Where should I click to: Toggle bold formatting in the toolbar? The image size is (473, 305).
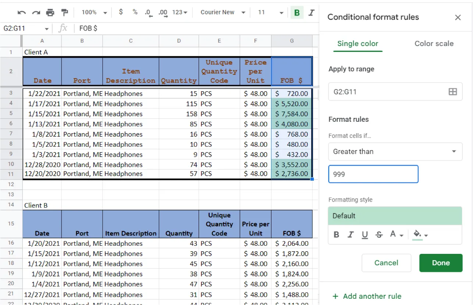point(297,12)
